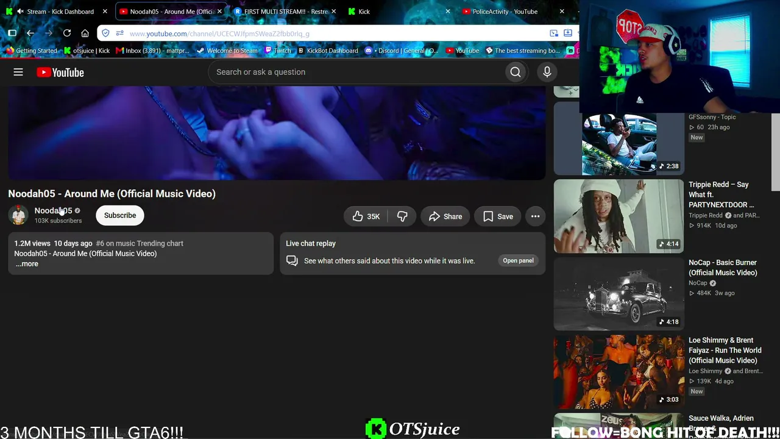Save the video to a playlist
The height and width of the screenshot is (439, 780).
498,216
